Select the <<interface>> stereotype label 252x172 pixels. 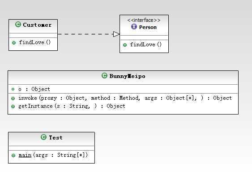144,20
